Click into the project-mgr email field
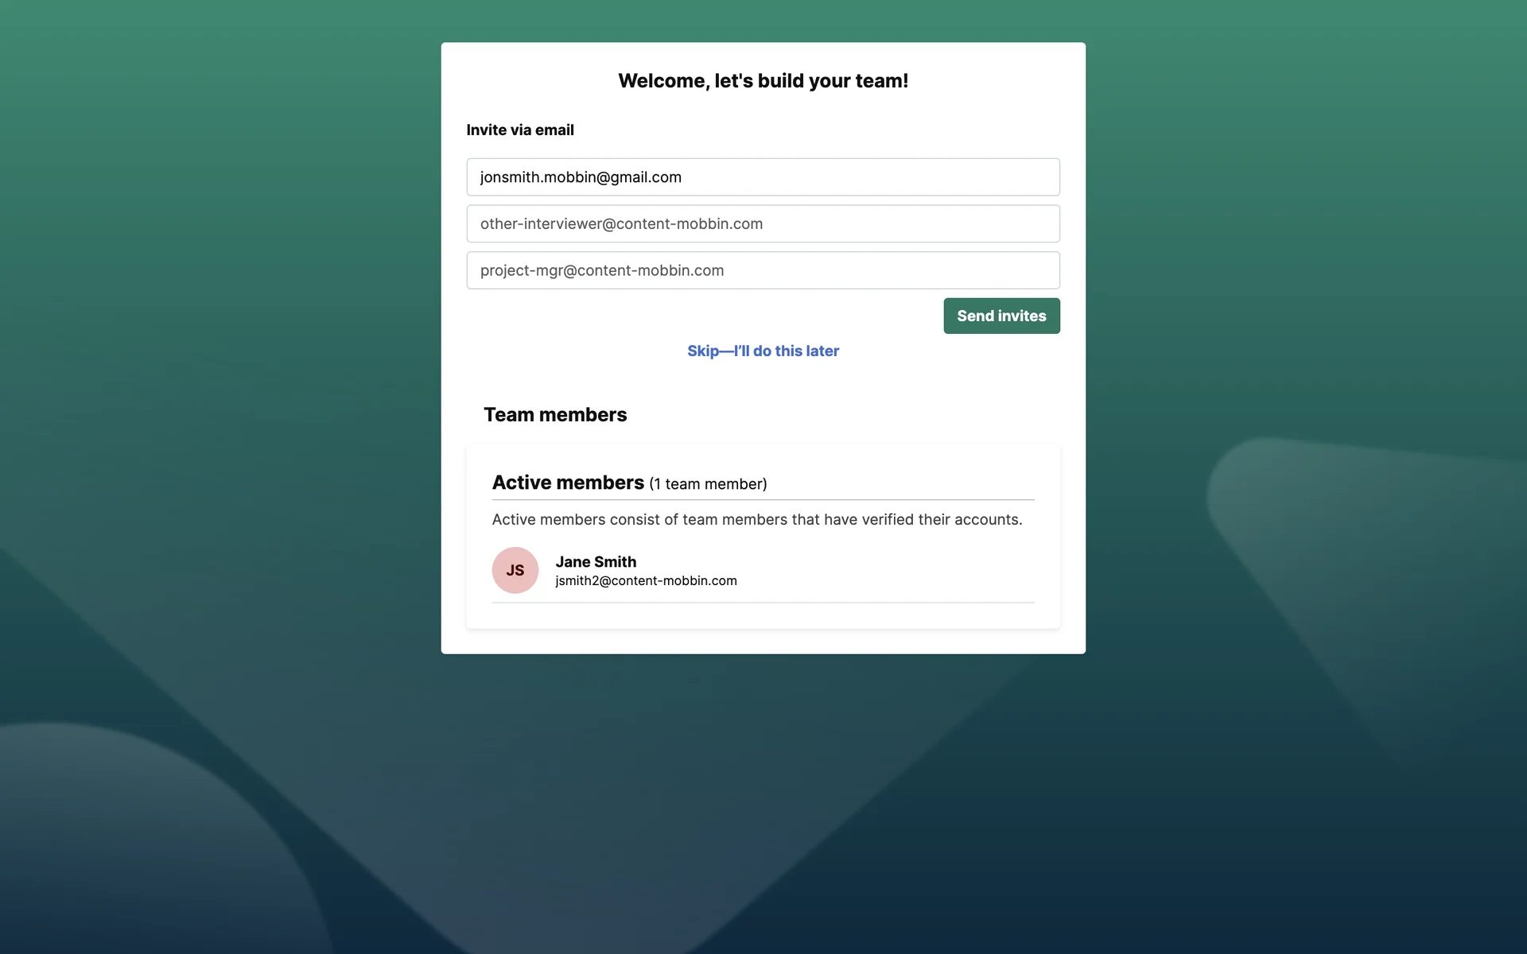This screenshot has height=954, width=1527. pos(763,270)
